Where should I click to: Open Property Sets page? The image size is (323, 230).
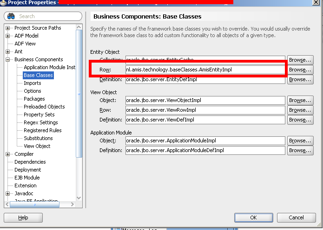click(x=39, y=115)
